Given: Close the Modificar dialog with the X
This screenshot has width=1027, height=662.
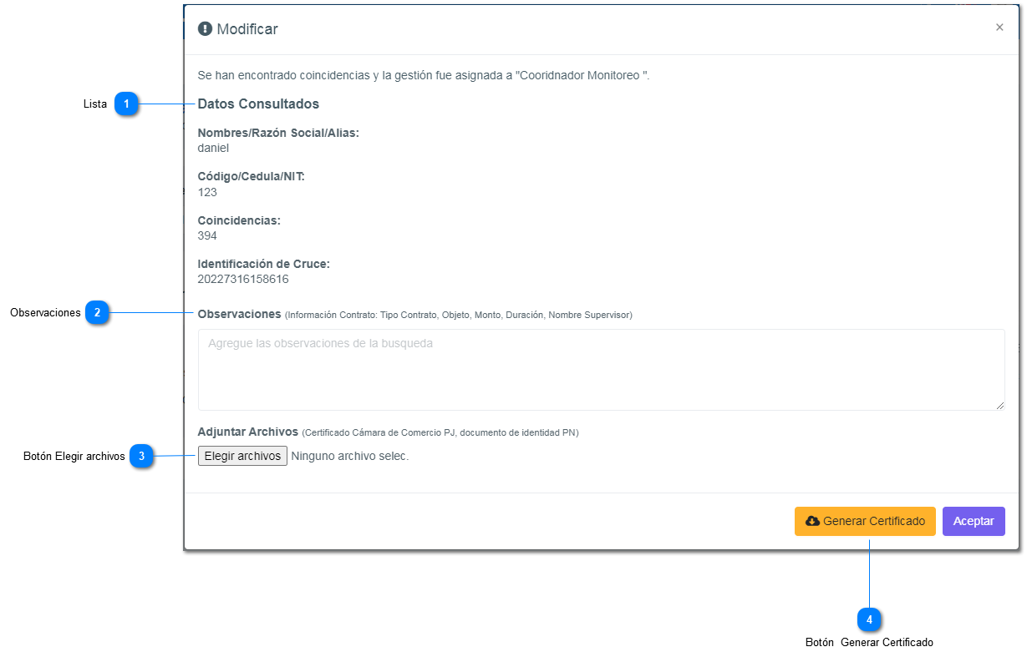Looking at the screenshot, I should (999, 28).
